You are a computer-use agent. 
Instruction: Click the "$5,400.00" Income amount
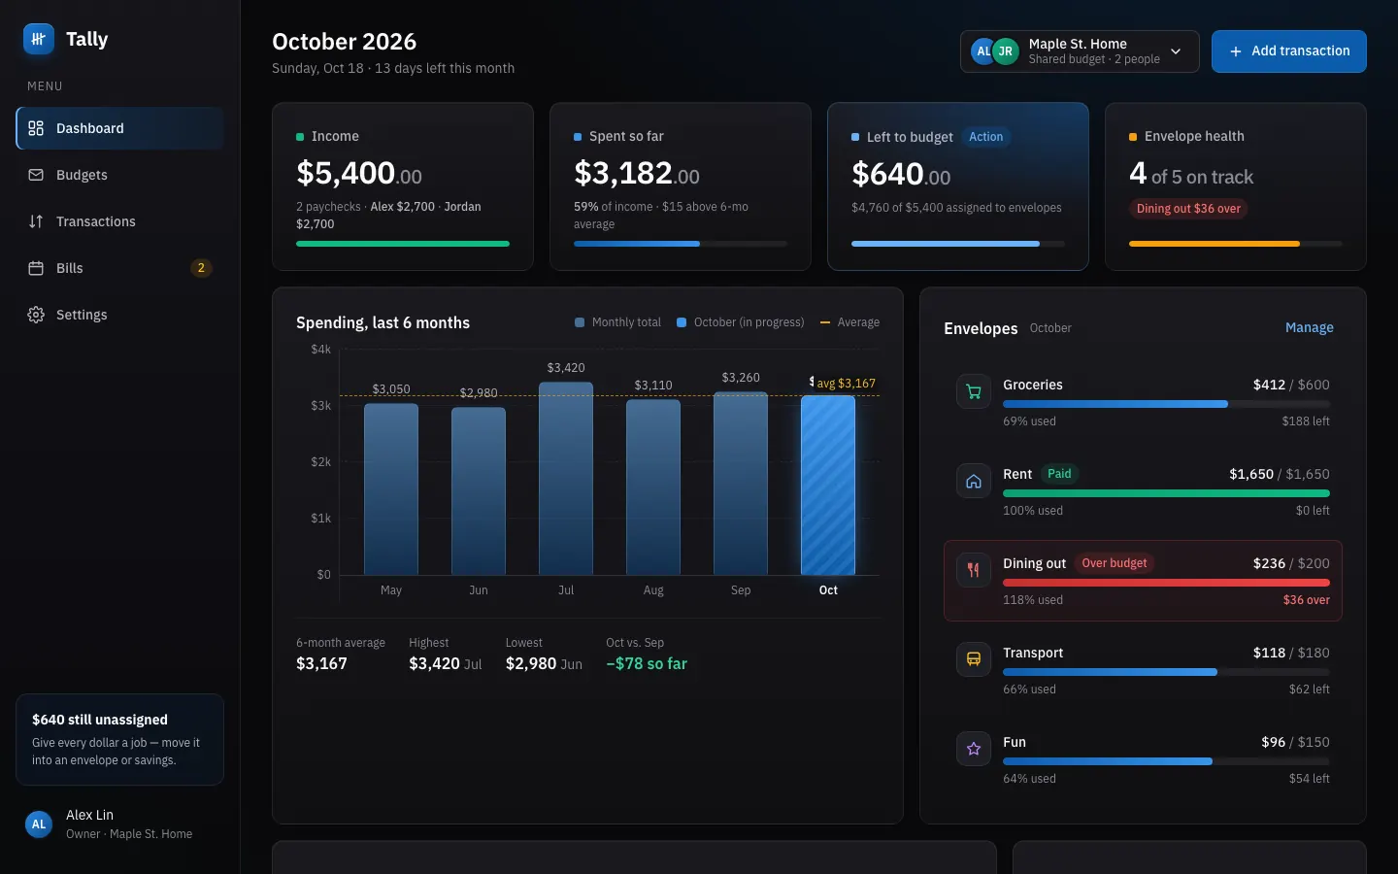tap(359, 174)
